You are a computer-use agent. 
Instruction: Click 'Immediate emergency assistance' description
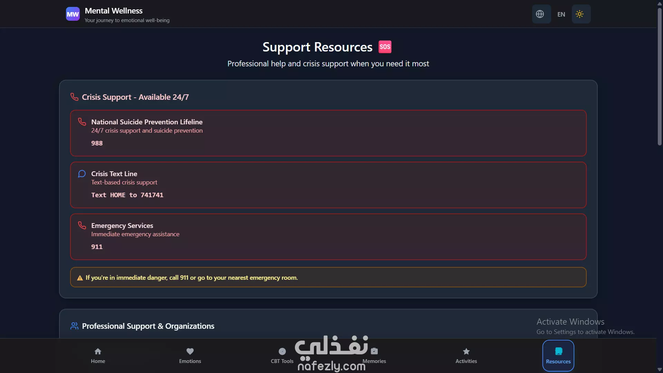pyautogui.click(x=135, y=234)
